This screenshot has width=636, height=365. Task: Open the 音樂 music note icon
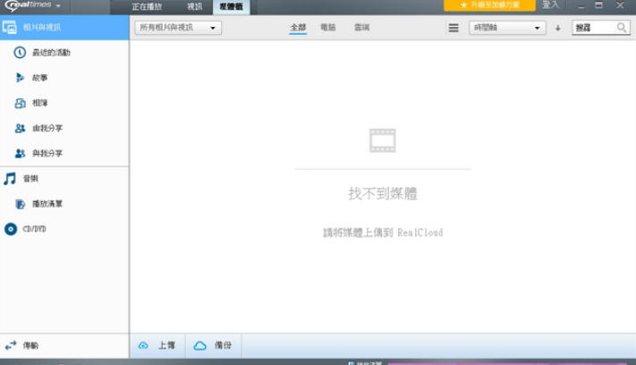[10, 179]
